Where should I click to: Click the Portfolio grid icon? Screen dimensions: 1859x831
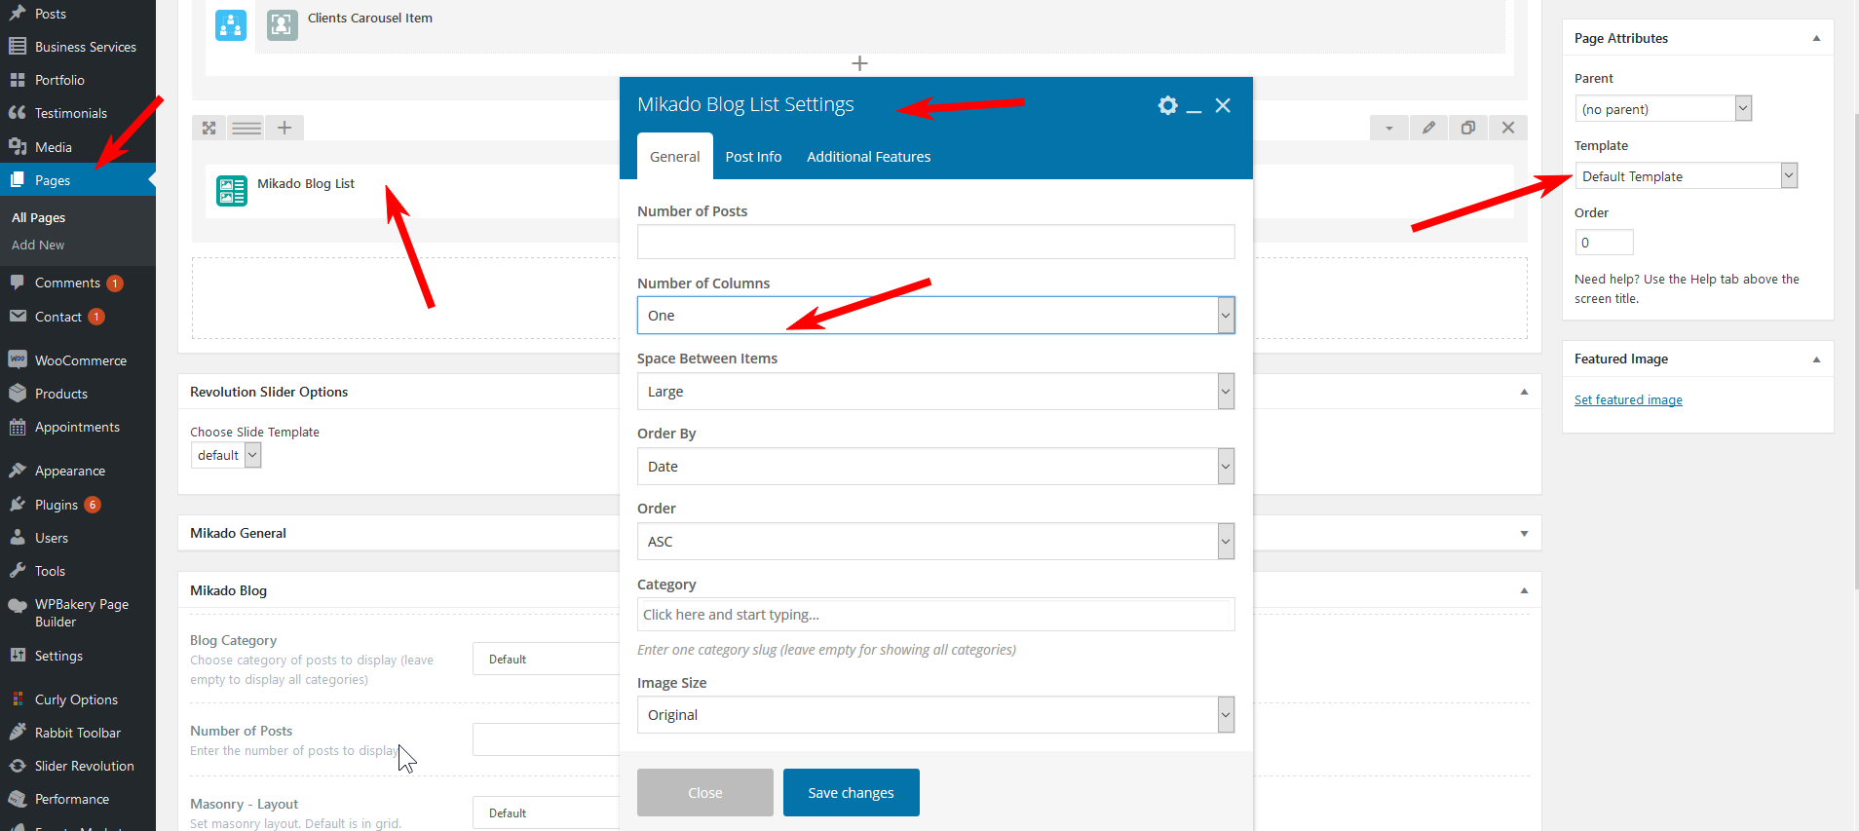18,80
